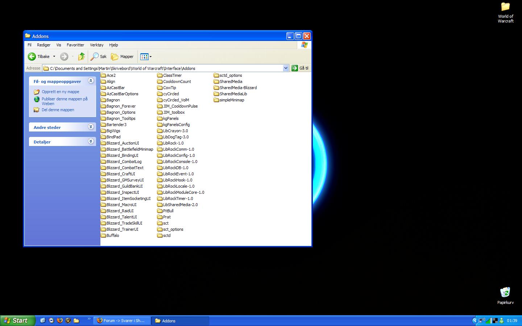This screenshot has width=522, height=326.
Task: Select the SharedMedia-Blizzard folder icon
Action: coord(216,88)
